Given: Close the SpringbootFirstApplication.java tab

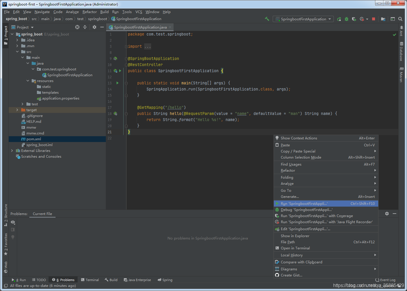Looking at the screenshot, I should [170, 27].
